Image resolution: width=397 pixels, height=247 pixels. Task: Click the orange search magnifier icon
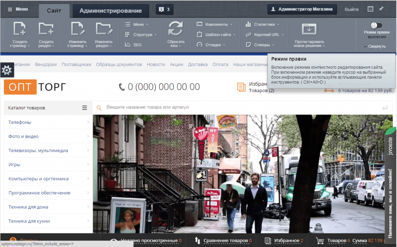coord(99,108)
